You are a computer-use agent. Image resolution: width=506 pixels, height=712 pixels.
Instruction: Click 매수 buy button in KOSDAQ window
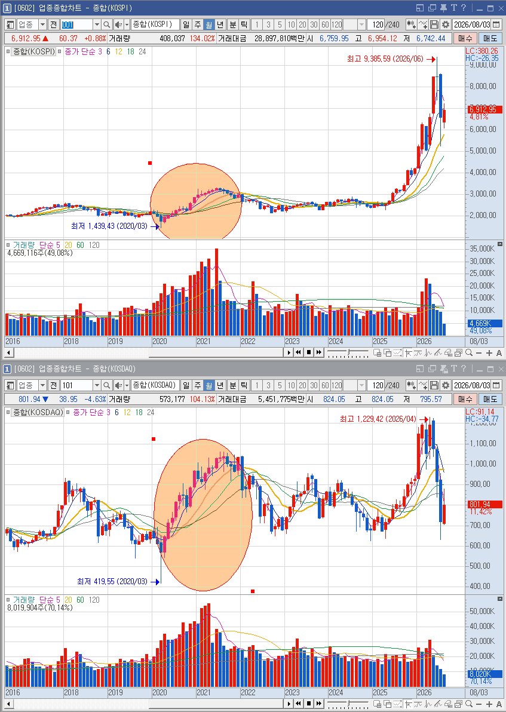tap(465, 399)
